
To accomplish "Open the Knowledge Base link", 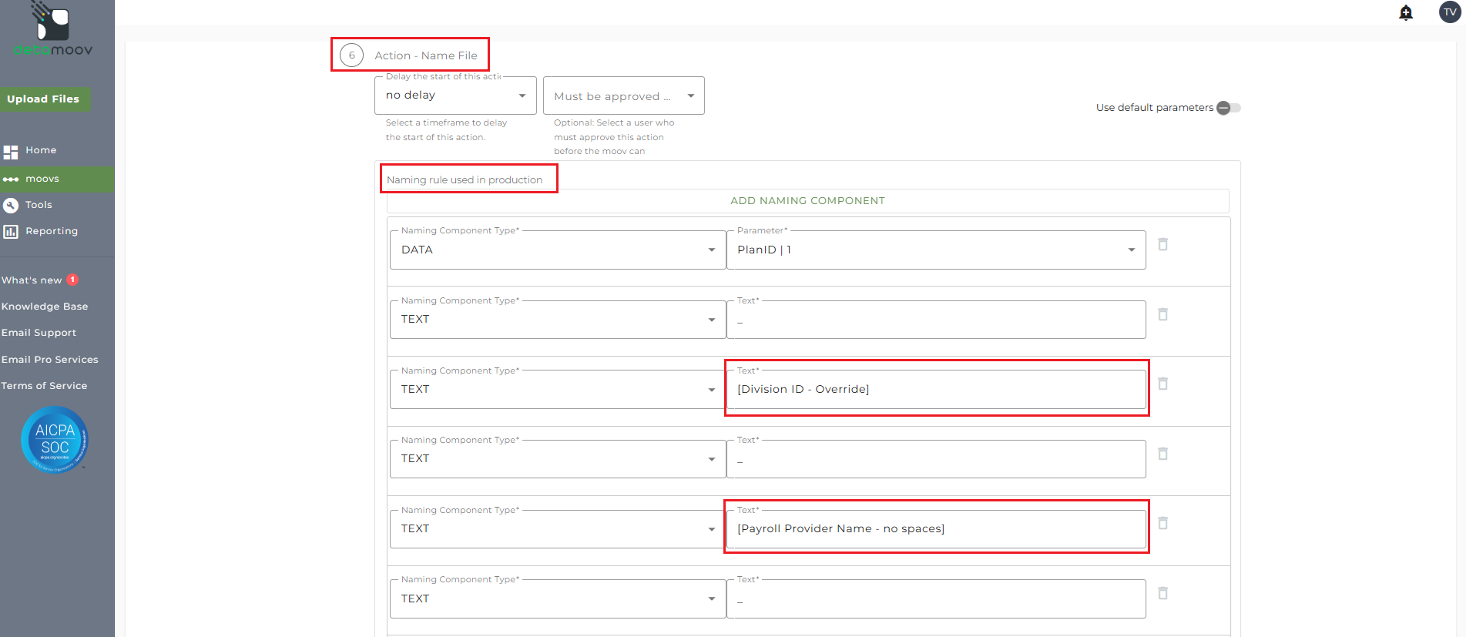I will pyautogui.click(x=45, y=307).
